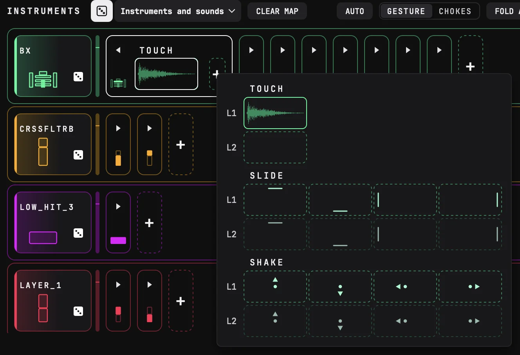
Task: Select SHAKE L1 down gesture
Action: pyautogui.click(x=340, y=287)
